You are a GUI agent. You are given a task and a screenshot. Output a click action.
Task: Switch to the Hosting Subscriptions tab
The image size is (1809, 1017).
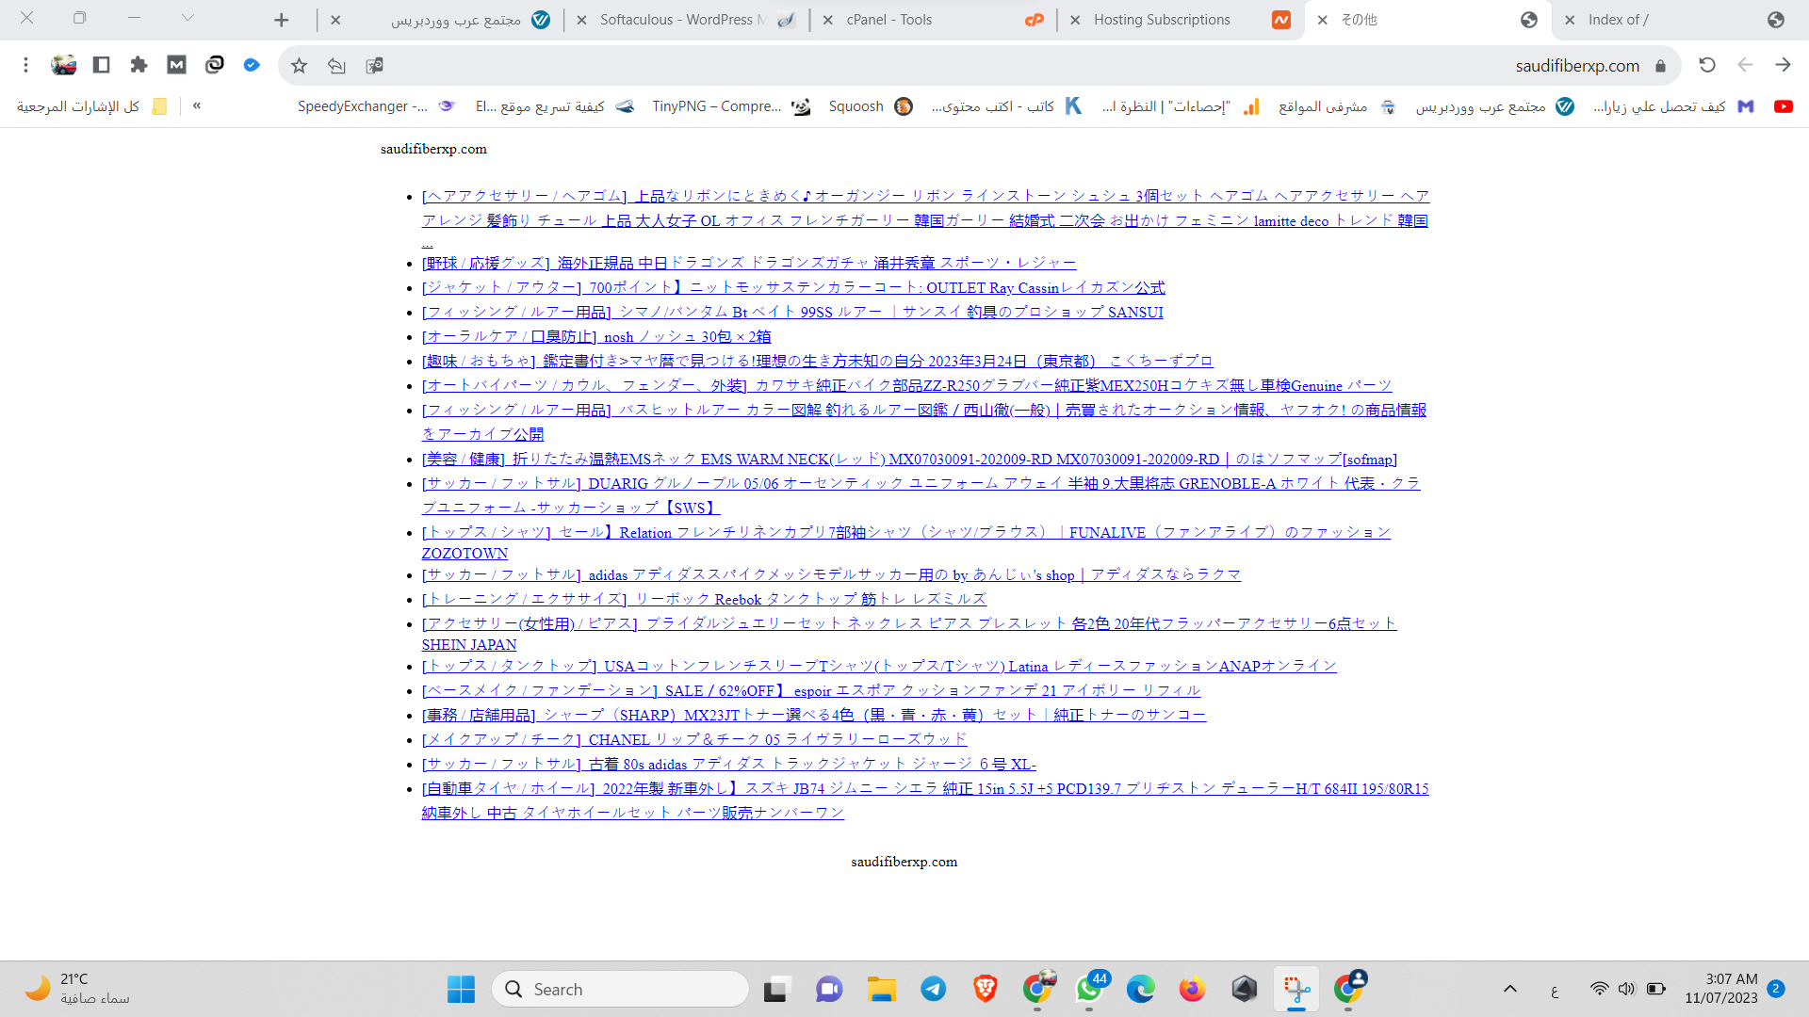coord(1161,20)
